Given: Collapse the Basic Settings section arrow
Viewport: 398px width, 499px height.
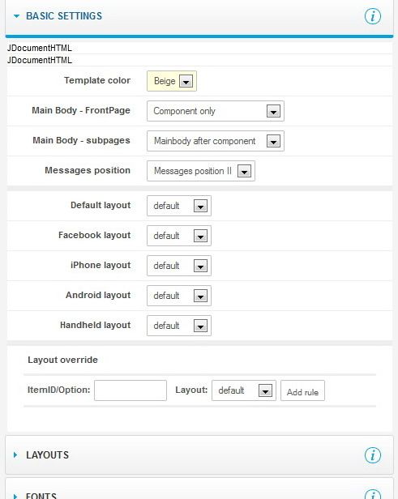Looking at the screenshot, I should tap(16, 16).
